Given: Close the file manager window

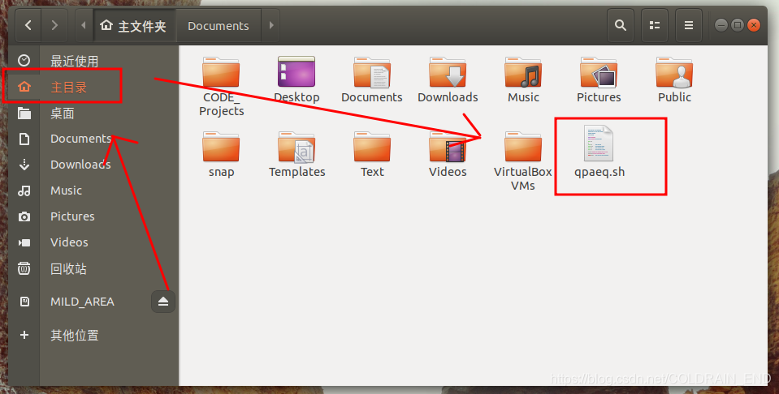Looking at the screenshot, I should [754, 25].
